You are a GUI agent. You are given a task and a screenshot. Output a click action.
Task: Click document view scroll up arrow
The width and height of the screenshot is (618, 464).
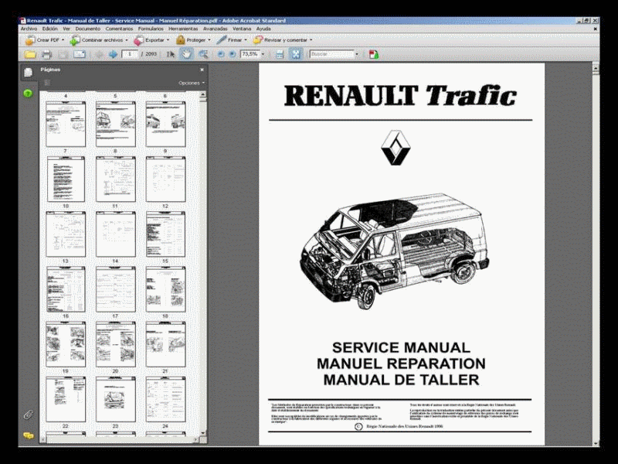(x=596, y=68)
